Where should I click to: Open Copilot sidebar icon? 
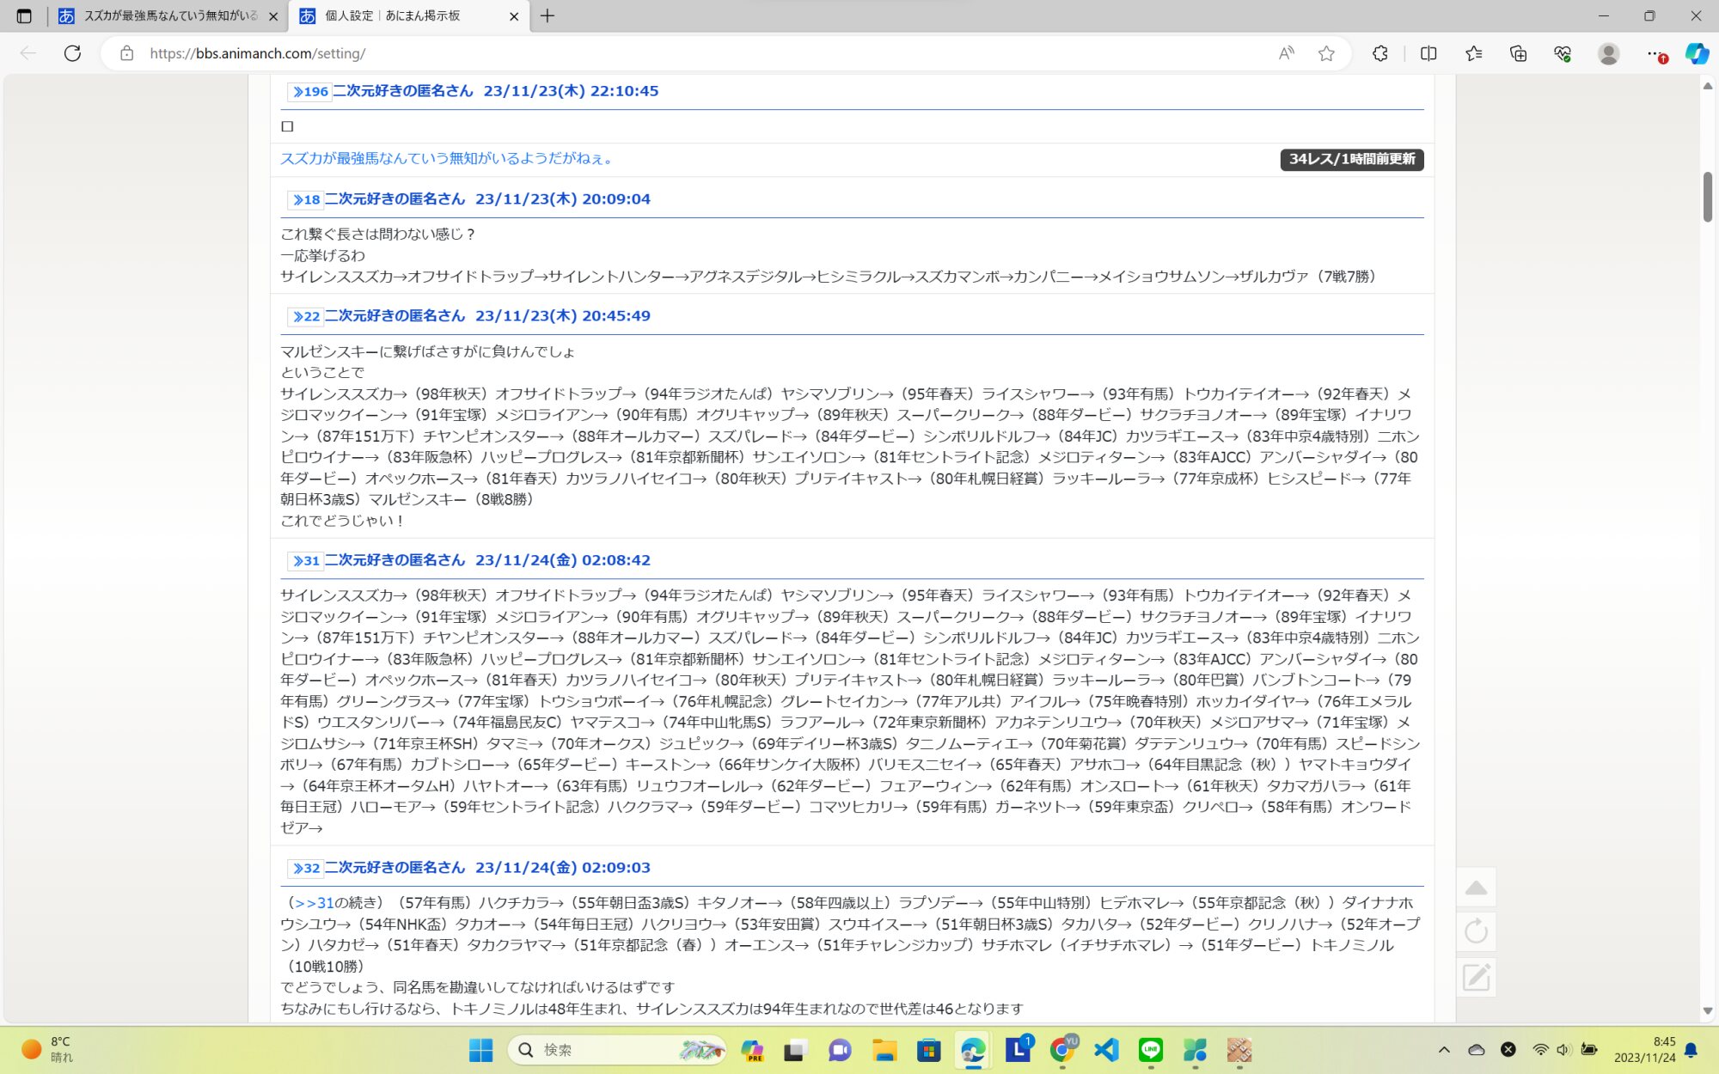(x=1696, y=53)
